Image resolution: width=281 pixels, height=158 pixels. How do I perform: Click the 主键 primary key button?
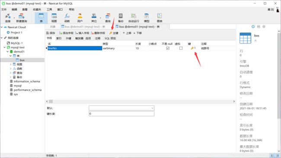(114, 33)
